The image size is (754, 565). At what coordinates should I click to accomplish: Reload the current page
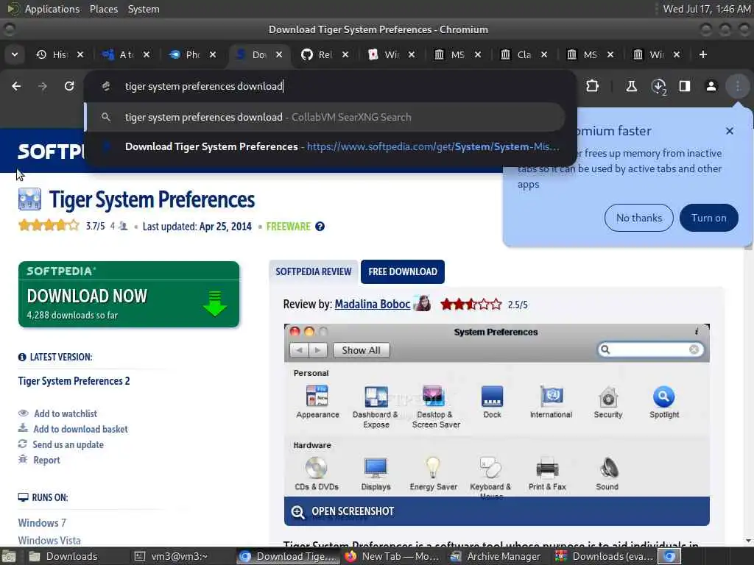69,86
